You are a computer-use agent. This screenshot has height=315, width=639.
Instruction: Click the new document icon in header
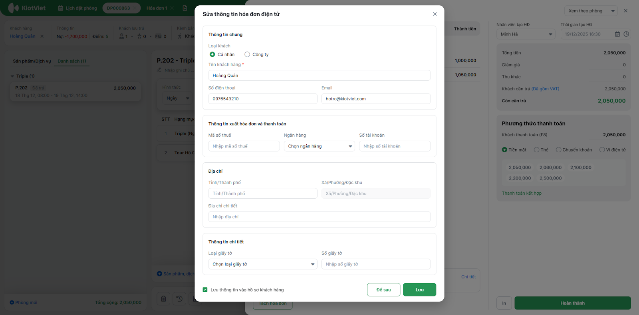185,8
